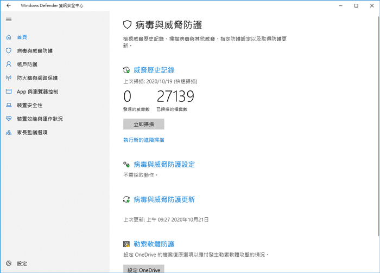Click the laptop icon for device security

9,105
